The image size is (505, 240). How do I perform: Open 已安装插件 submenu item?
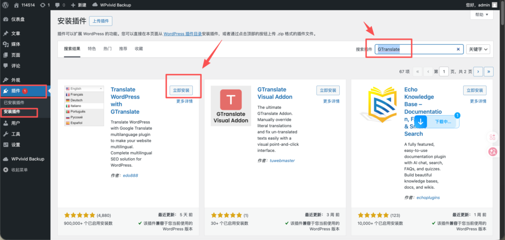point(14,103)
